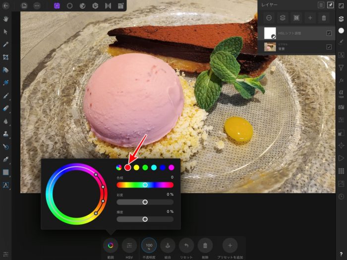Select the cyan colour range swatch
The image size is (347, 260).
(154, 167)
